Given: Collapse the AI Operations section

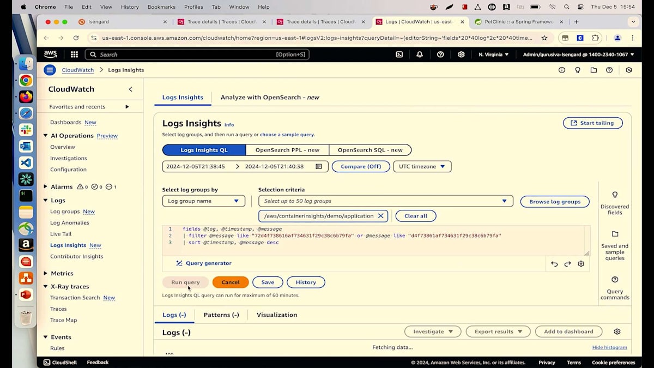Looking at the screenshot, I should click(46, 136).
